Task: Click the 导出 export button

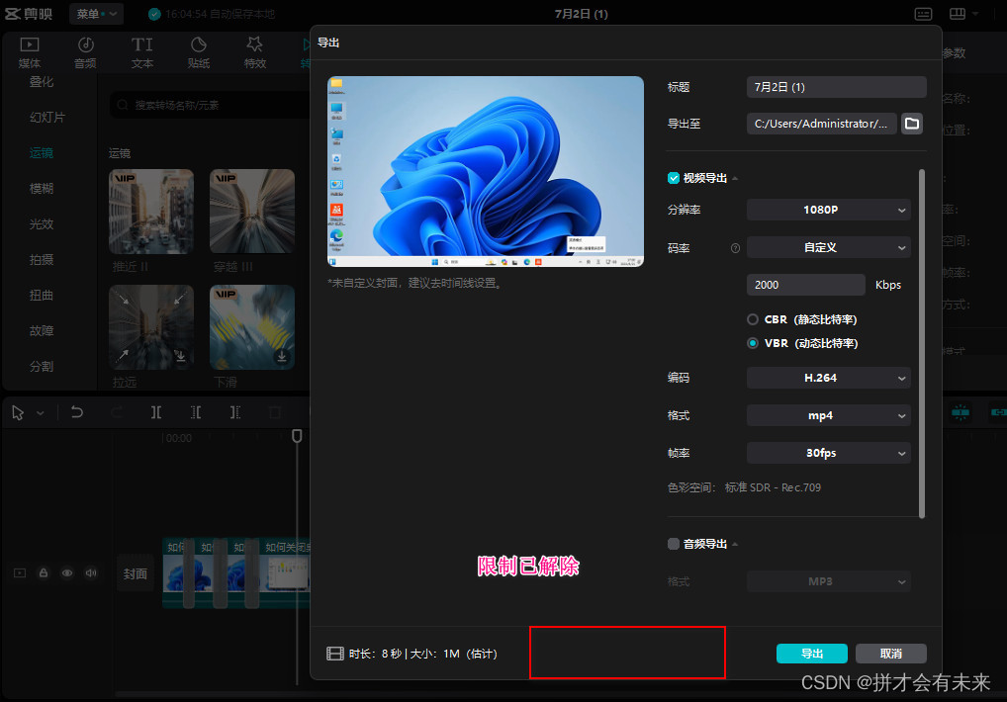Action: click(x=812, y=654)
